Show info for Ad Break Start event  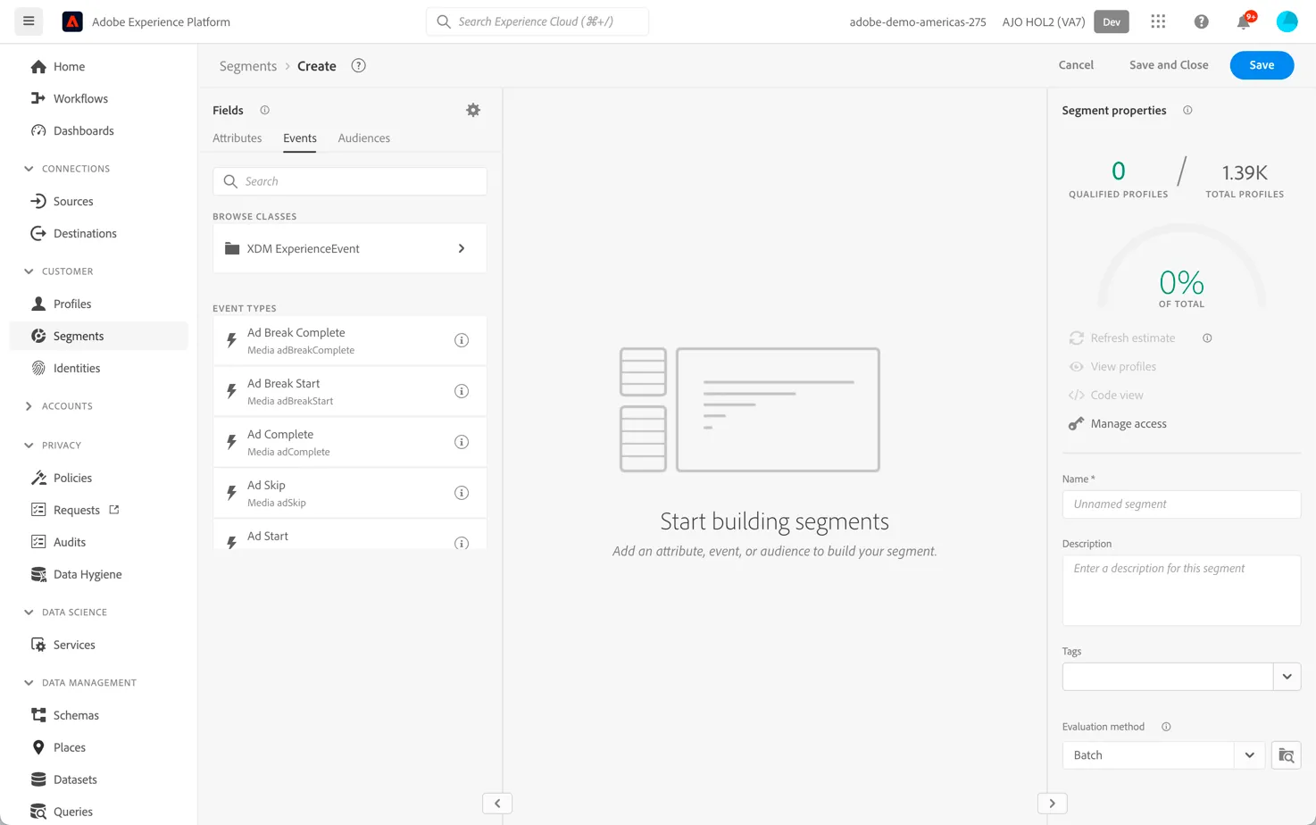click(462, 391)
